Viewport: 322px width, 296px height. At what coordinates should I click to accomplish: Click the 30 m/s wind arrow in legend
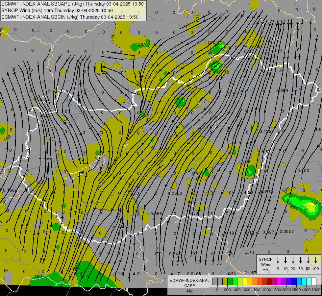pos(300,260)
